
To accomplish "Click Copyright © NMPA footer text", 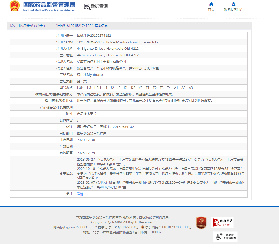I will click(x=122, y=222).
